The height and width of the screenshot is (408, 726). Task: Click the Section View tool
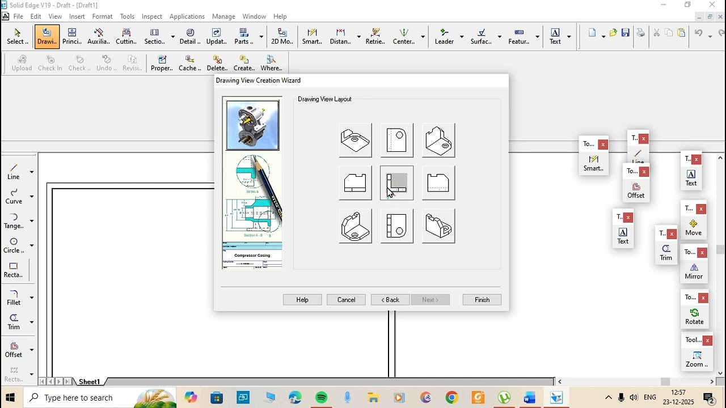tap(154, 37)
